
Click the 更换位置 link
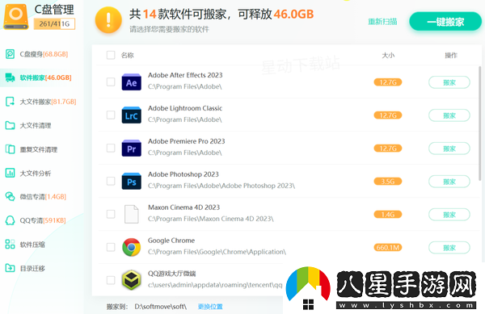(x=210, y=307)
